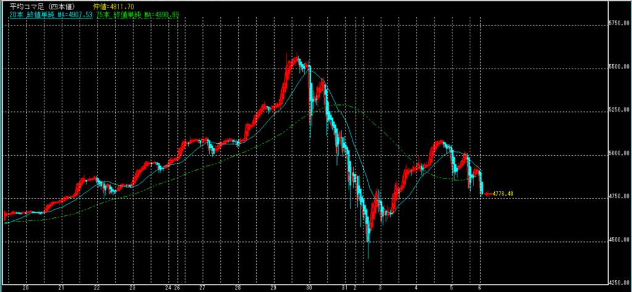Image resolution: width=632 pixels, height=292 pixels.
Task: Select date 27 on the time axis
Action: coord(202,288)
